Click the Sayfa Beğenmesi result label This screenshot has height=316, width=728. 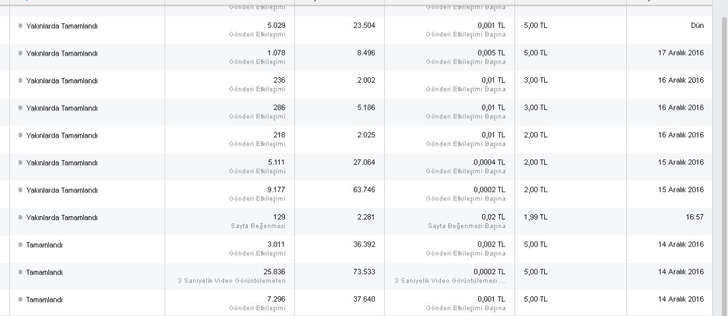(258, 226)
